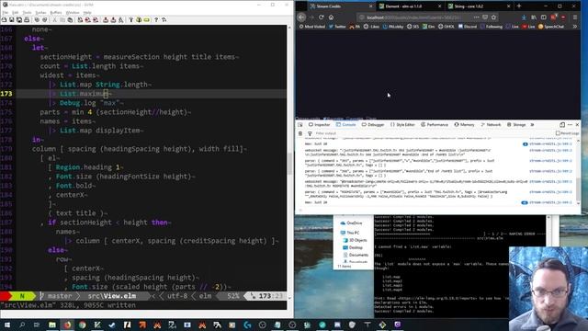
Task: Select Desktop in Explorer tree
Action: tap(353, 247)
